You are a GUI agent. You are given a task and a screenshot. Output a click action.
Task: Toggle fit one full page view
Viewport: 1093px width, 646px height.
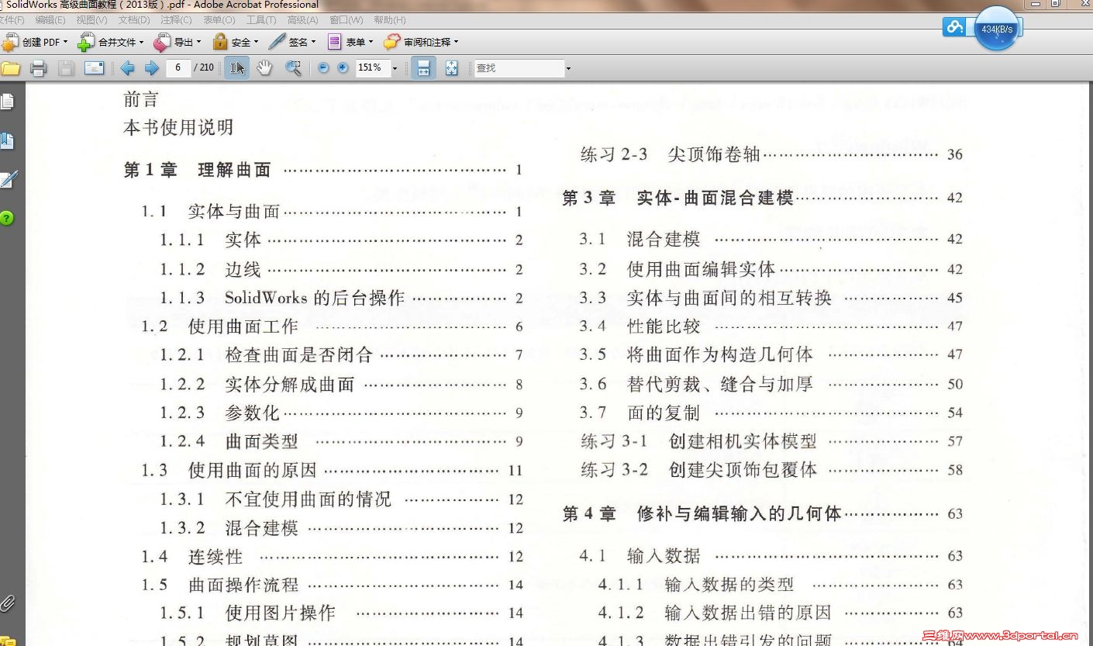(x=452, y=68)
